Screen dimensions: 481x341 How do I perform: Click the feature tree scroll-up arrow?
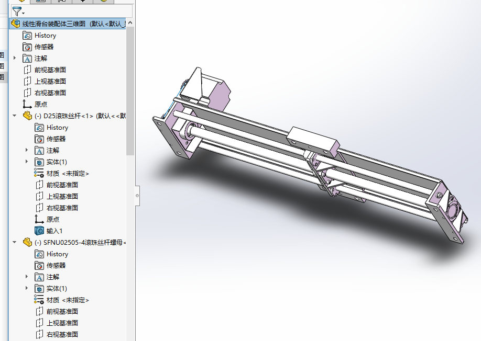point(130,22)
